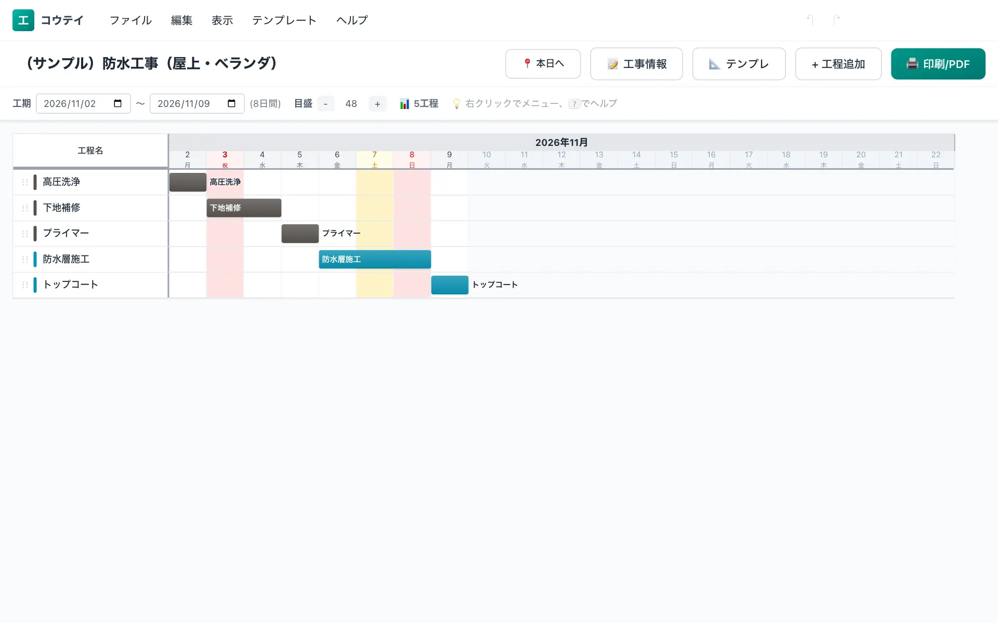This screenshot has width=998, height=623.
Task: Click the コウテイ app logo icon
Action: pos(23,20)
